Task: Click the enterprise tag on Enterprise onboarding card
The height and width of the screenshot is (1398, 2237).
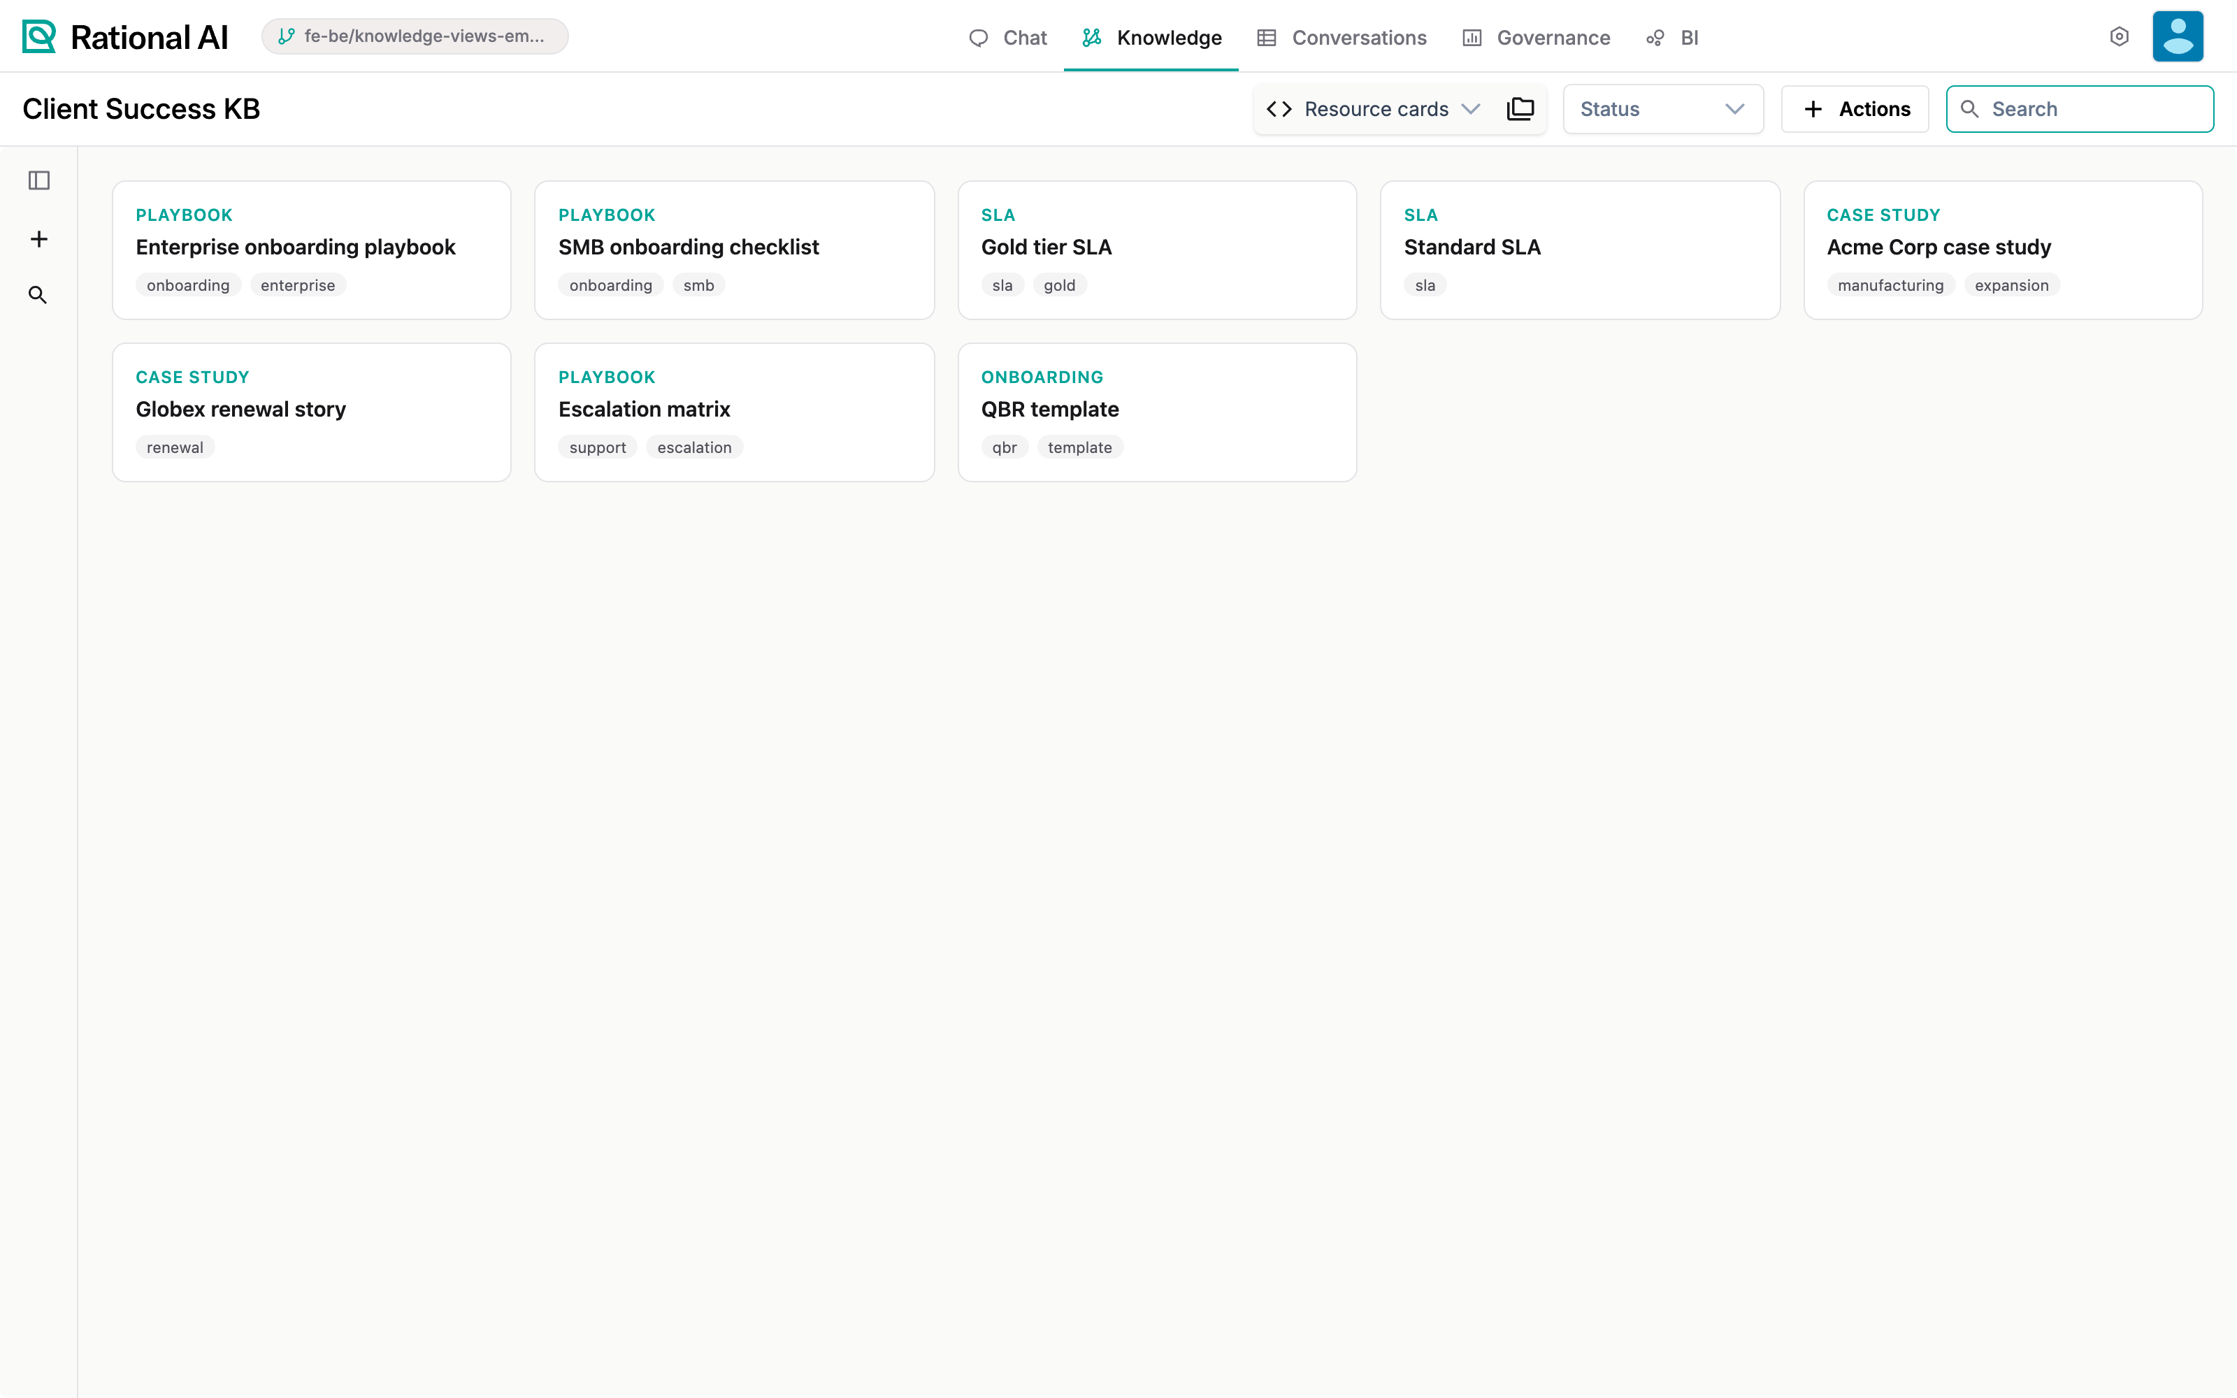Action: [x=298, y=284]
